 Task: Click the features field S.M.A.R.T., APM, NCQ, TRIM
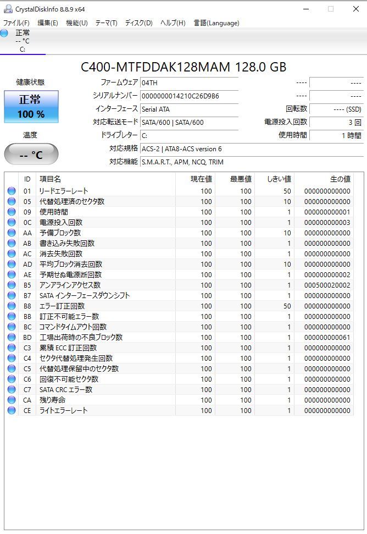252,162
